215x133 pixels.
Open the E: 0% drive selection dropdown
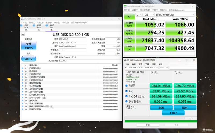click(175, 15)
